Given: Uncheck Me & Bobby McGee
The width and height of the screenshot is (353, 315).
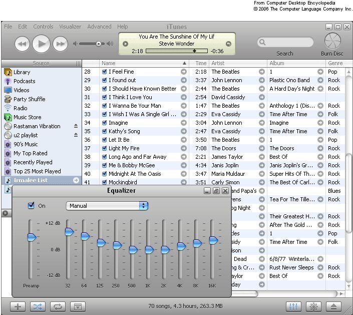Looking at the screenshot, I should click(104, 165).
